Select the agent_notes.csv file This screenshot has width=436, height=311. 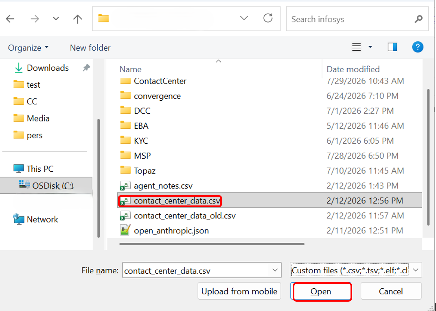click(163, 186)
